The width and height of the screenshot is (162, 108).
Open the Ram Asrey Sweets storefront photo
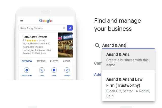pos(65,45)
